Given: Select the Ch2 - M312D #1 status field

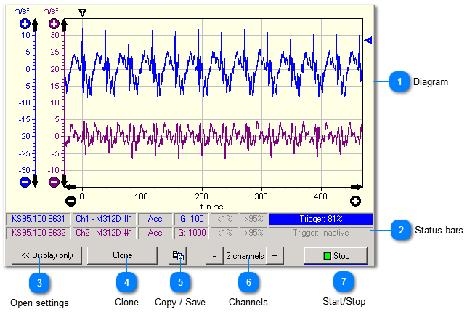Looking at the screenshot, I should coord(103,233).
